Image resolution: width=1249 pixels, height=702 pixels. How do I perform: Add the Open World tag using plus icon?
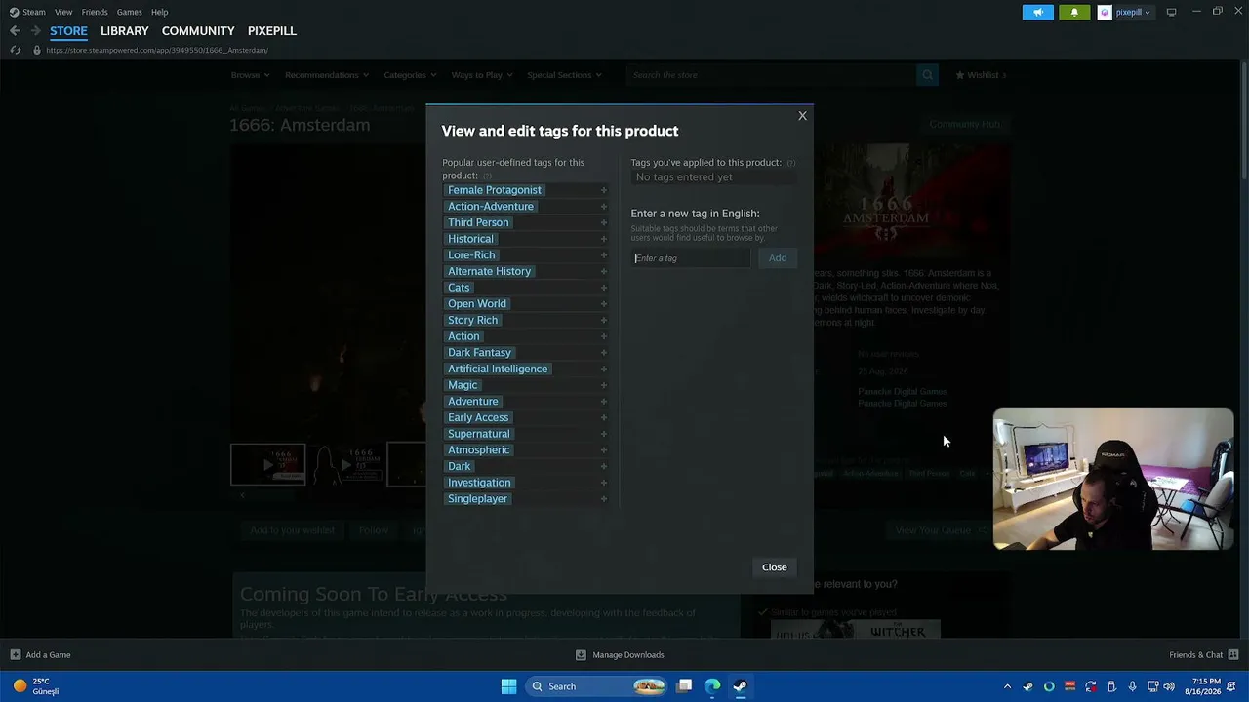pos(604,304)
